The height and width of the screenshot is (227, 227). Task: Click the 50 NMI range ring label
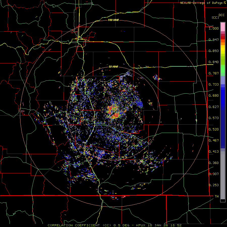pos(113,67)
